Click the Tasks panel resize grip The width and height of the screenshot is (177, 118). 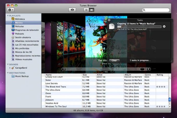click(172, 61)
